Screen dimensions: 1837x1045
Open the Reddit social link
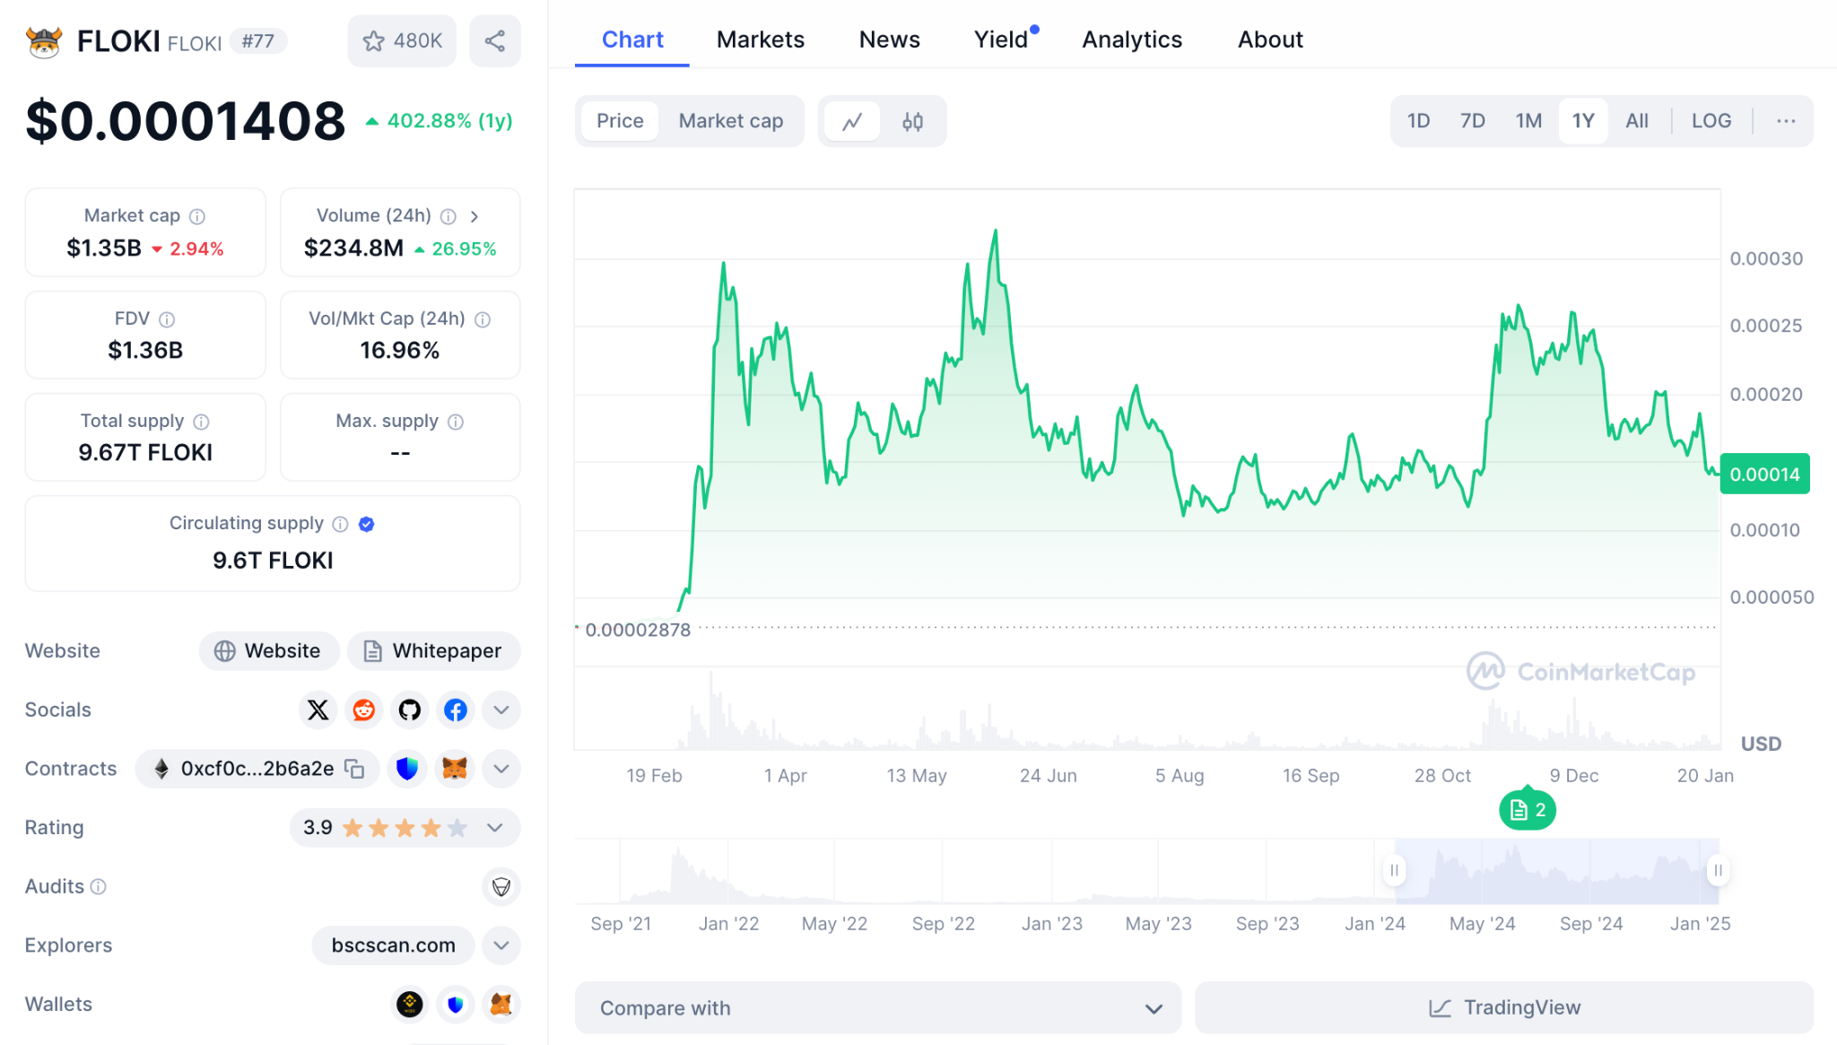pos(363,710)
